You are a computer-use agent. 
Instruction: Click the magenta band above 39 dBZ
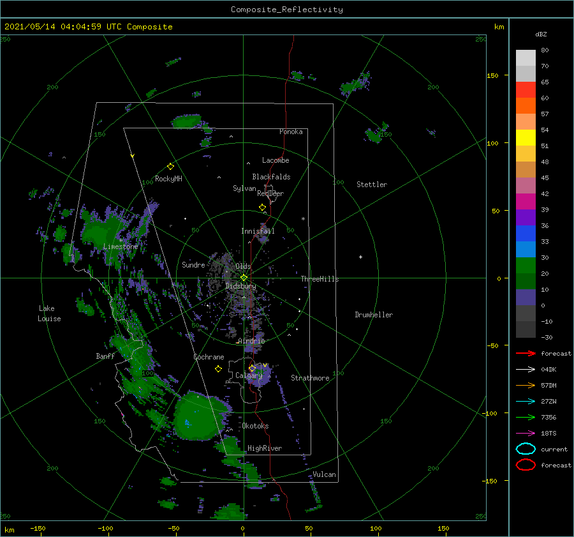tap(526, 202)
